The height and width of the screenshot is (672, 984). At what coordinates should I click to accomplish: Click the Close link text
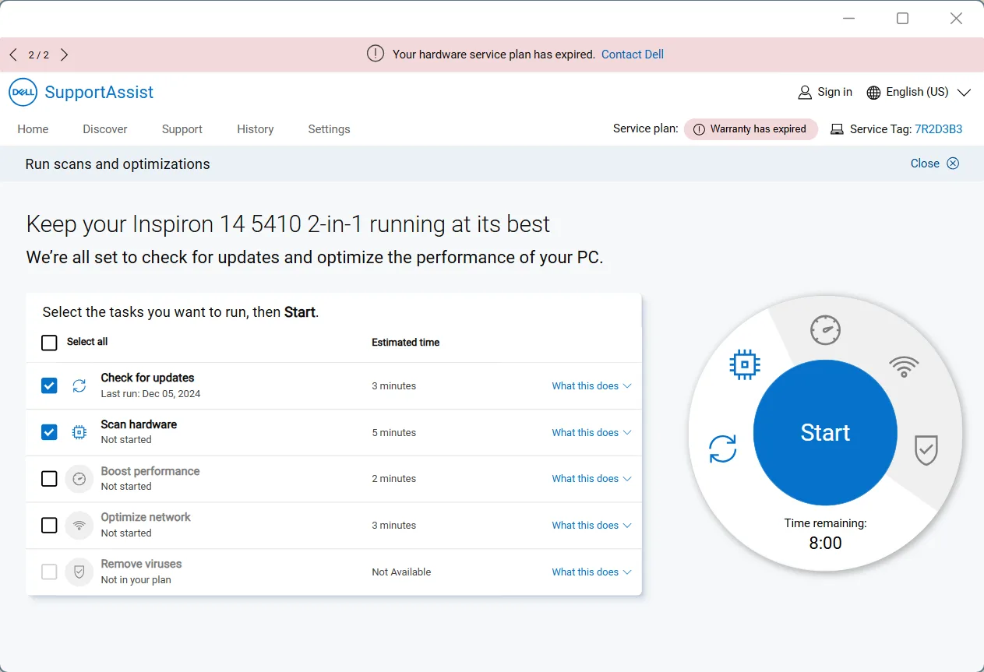[925, 164]
